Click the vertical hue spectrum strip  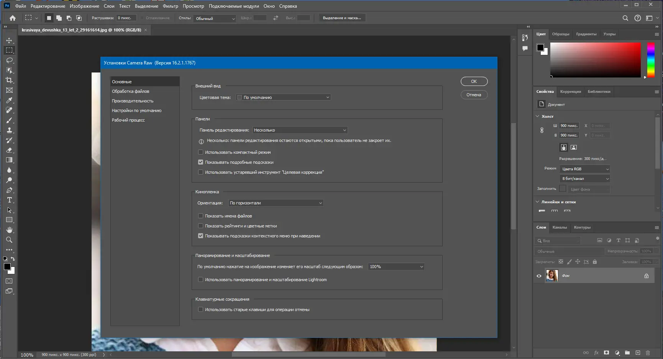651,60
